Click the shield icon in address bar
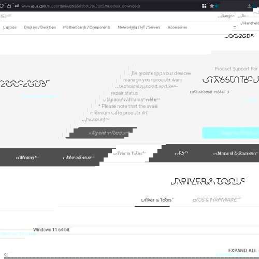Screen dimensions: 259x259 tap(2, 6)
